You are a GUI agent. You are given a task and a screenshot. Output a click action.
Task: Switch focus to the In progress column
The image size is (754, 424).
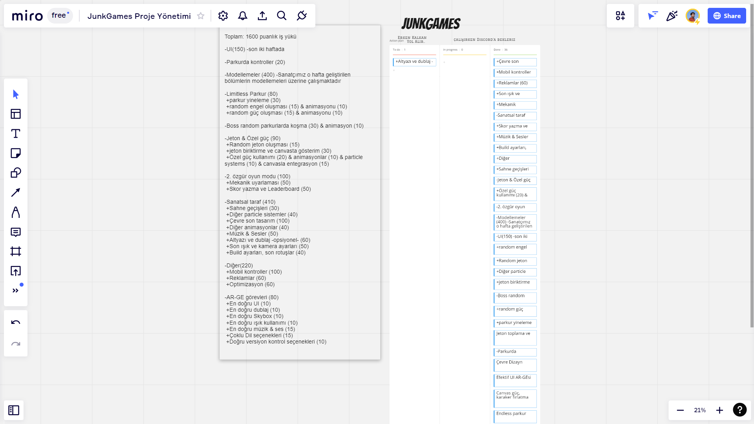(x=451, y=49)
